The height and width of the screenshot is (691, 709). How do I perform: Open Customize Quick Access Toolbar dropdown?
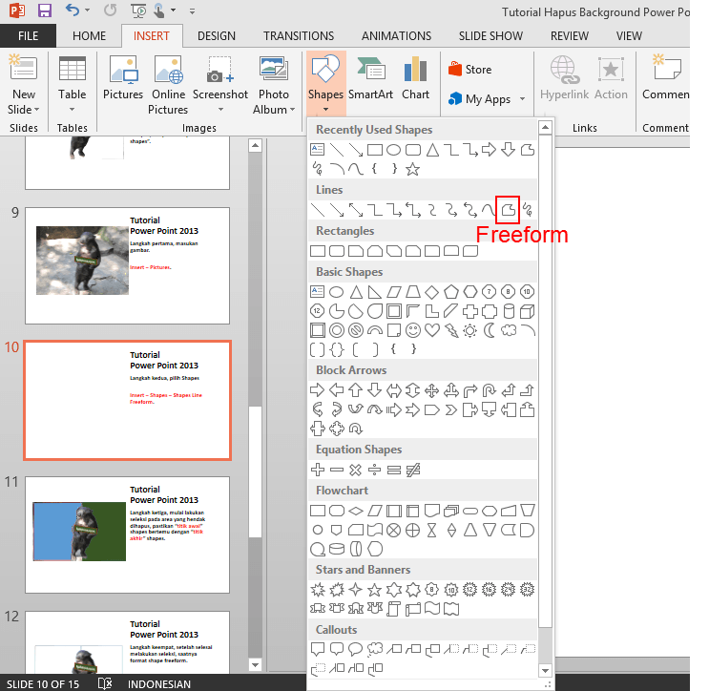[x=192, y=10]
